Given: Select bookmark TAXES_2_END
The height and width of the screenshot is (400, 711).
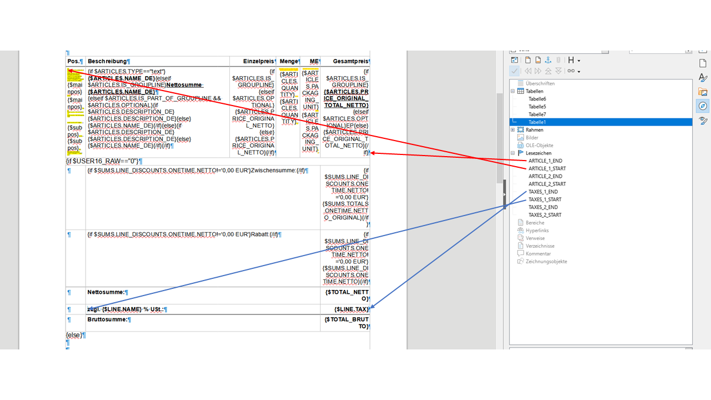Looking at the screenshot, I should tap(543, 207).
